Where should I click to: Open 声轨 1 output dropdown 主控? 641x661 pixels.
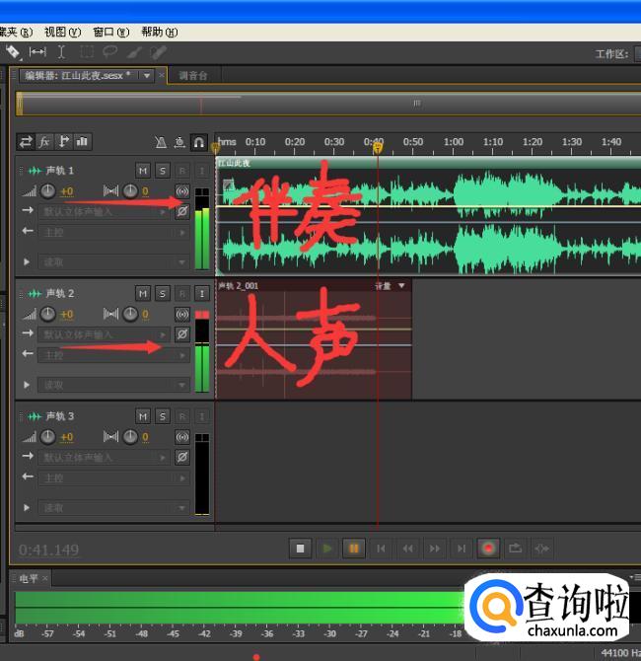[x=113, y=232]
